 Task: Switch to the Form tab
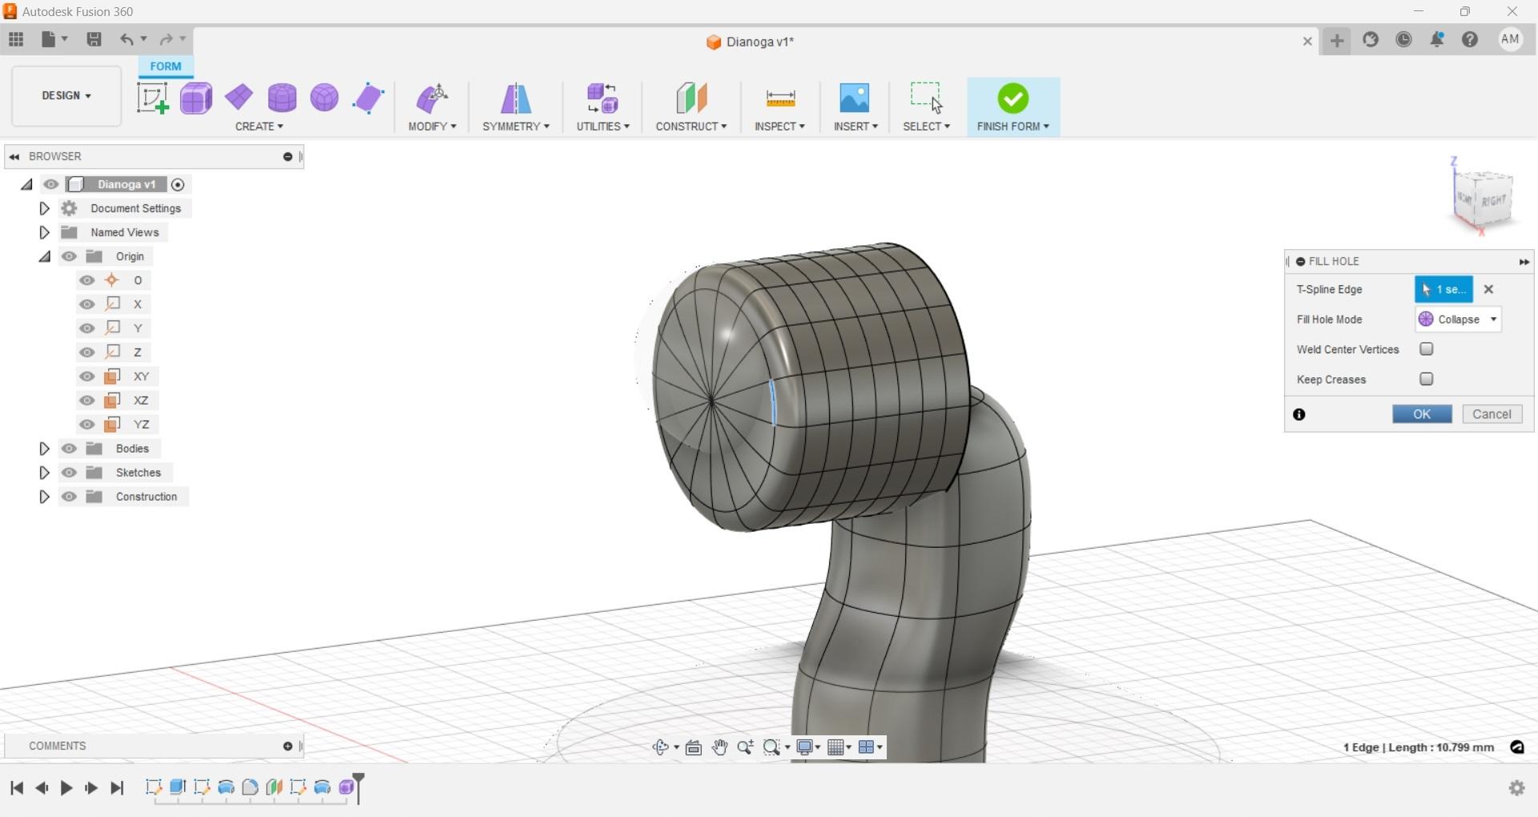click(165, 66)
